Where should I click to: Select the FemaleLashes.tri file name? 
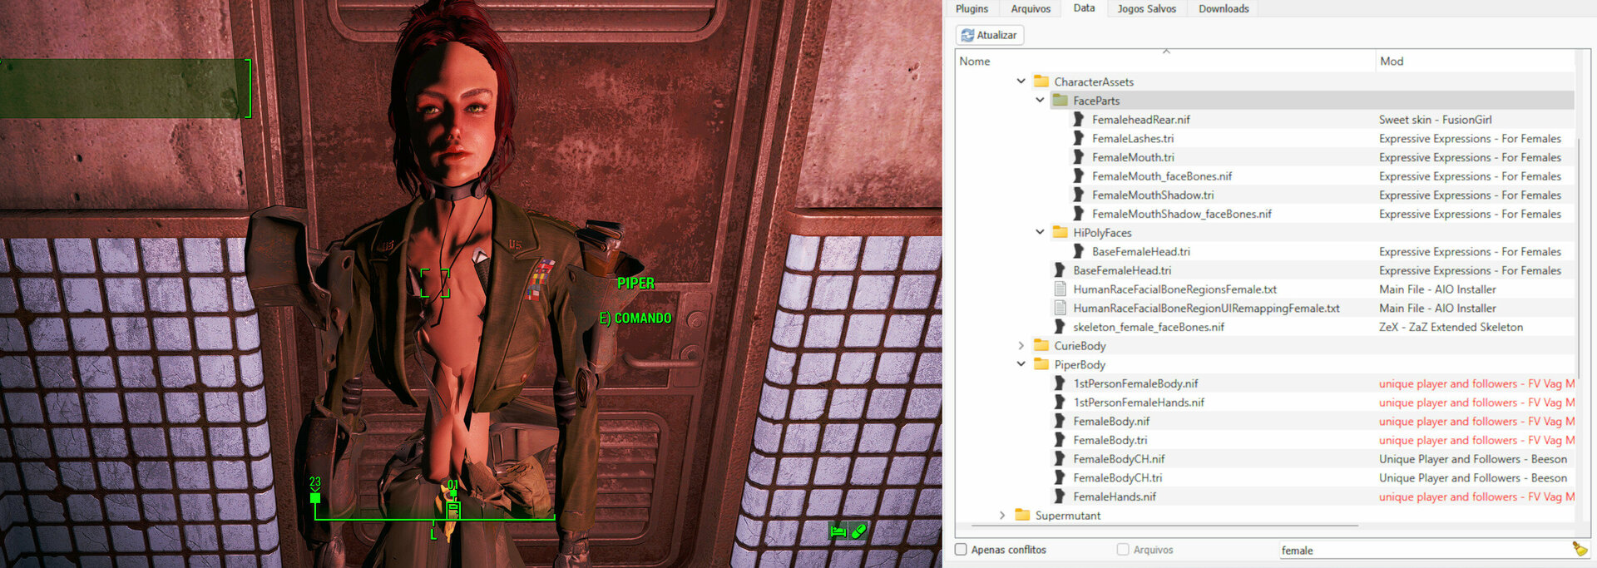tap(1133, 139)
